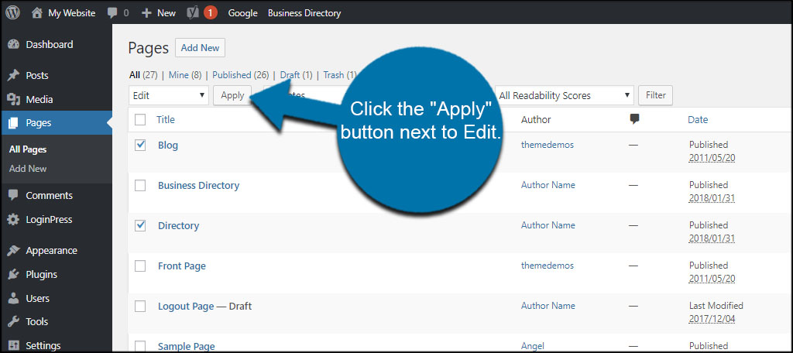Expand the All Readability Scores dropdown
This screenshot has height=353, width=793.
(564, 95)
